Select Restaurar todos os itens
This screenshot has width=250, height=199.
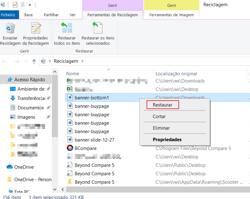coord(67,33)
